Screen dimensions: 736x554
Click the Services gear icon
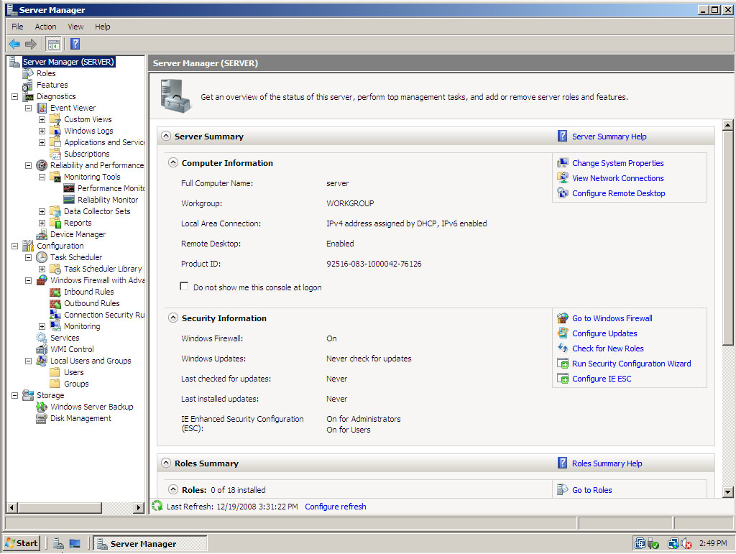pos(42,338)
